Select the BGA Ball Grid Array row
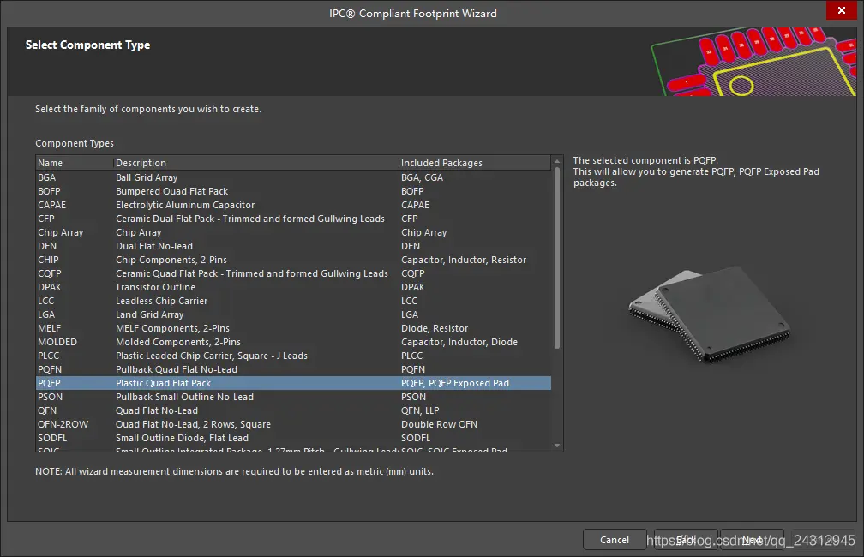Screen dimensions: 864x557 (x=293, y=177)
